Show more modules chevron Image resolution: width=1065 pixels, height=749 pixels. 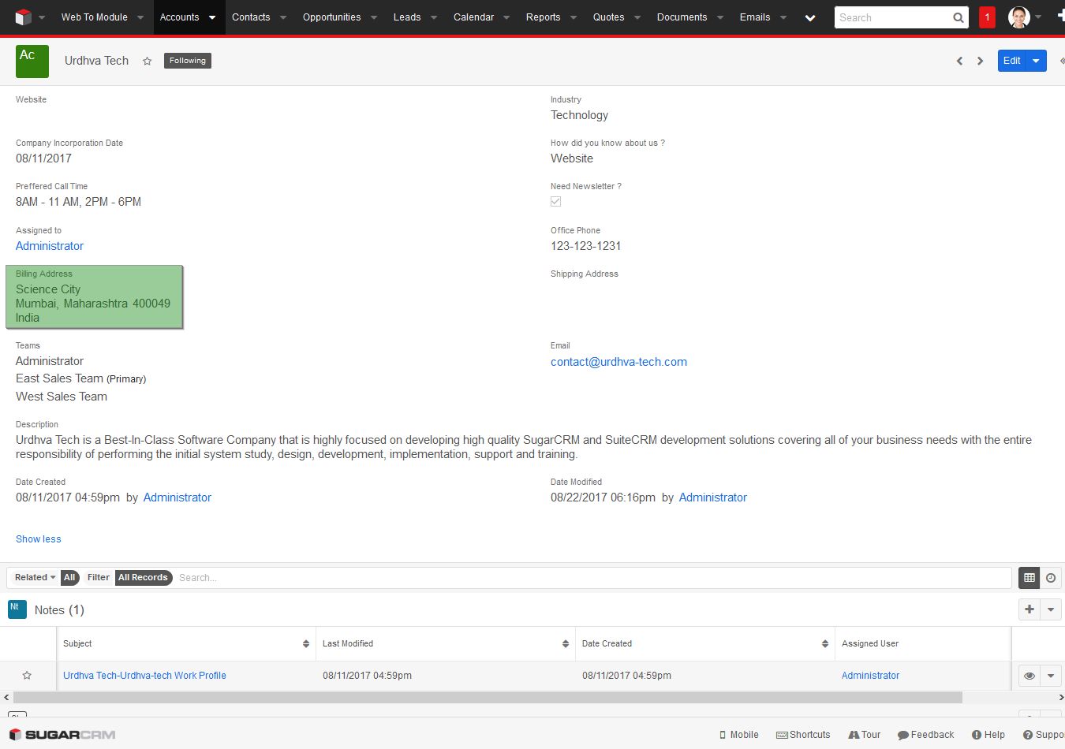[x=810, y=18]
